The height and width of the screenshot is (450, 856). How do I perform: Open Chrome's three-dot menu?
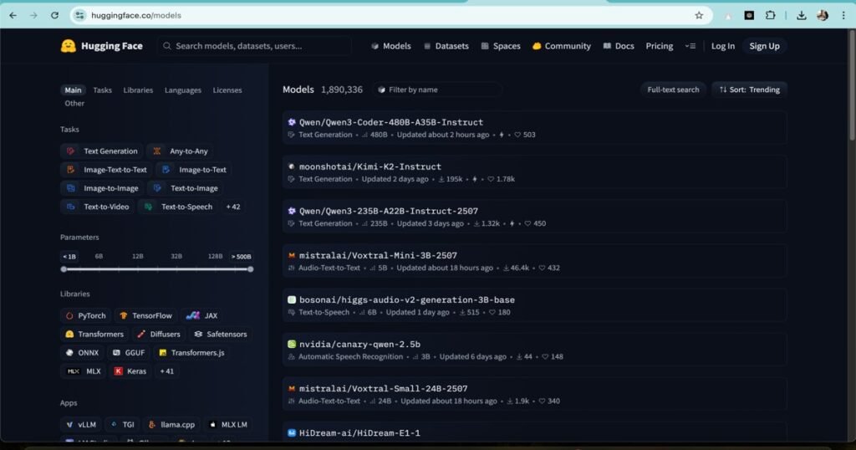tap(842, 15)
